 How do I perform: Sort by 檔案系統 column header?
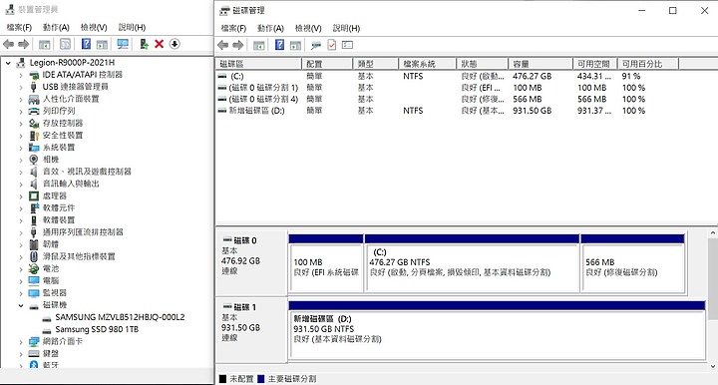point(428,64)
